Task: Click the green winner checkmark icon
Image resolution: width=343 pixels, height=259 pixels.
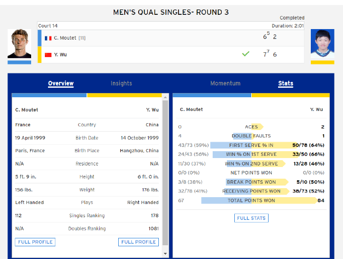Action: [245, 54]
